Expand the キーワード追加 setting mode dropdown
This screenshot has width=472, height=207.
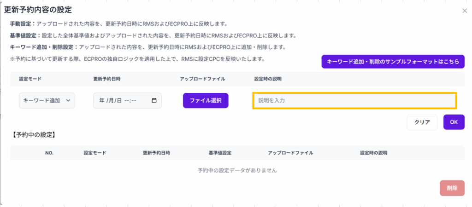47,100
